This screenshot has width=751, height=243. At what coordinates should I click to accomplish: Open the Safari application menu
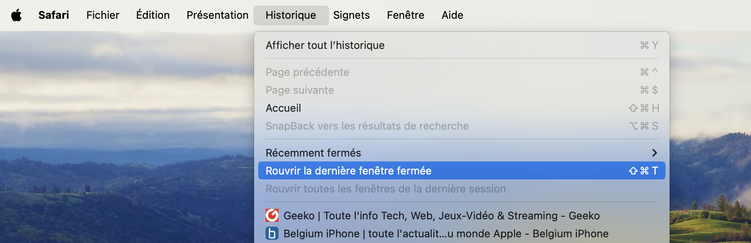[x=54, y=15]
